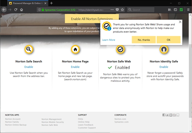Save page to Pocket icon
The height and width of the screenshot is (133, 192).
pos(117,10)
